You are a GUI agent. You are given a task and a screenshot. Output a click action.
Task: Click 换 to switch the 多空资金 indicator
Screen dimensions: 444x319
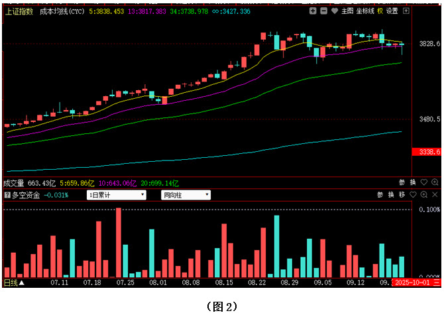[391, 194]
